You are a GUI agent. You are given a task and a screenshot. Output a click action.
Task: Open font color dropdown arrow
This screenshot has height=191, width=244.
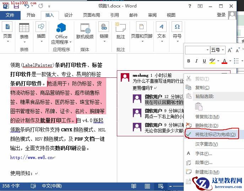230,61
